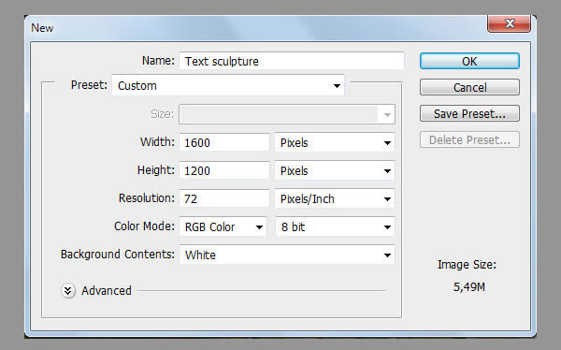Click the Resolution field showing 72
Viewport: 561px width, 350px height.
(224, 198)
